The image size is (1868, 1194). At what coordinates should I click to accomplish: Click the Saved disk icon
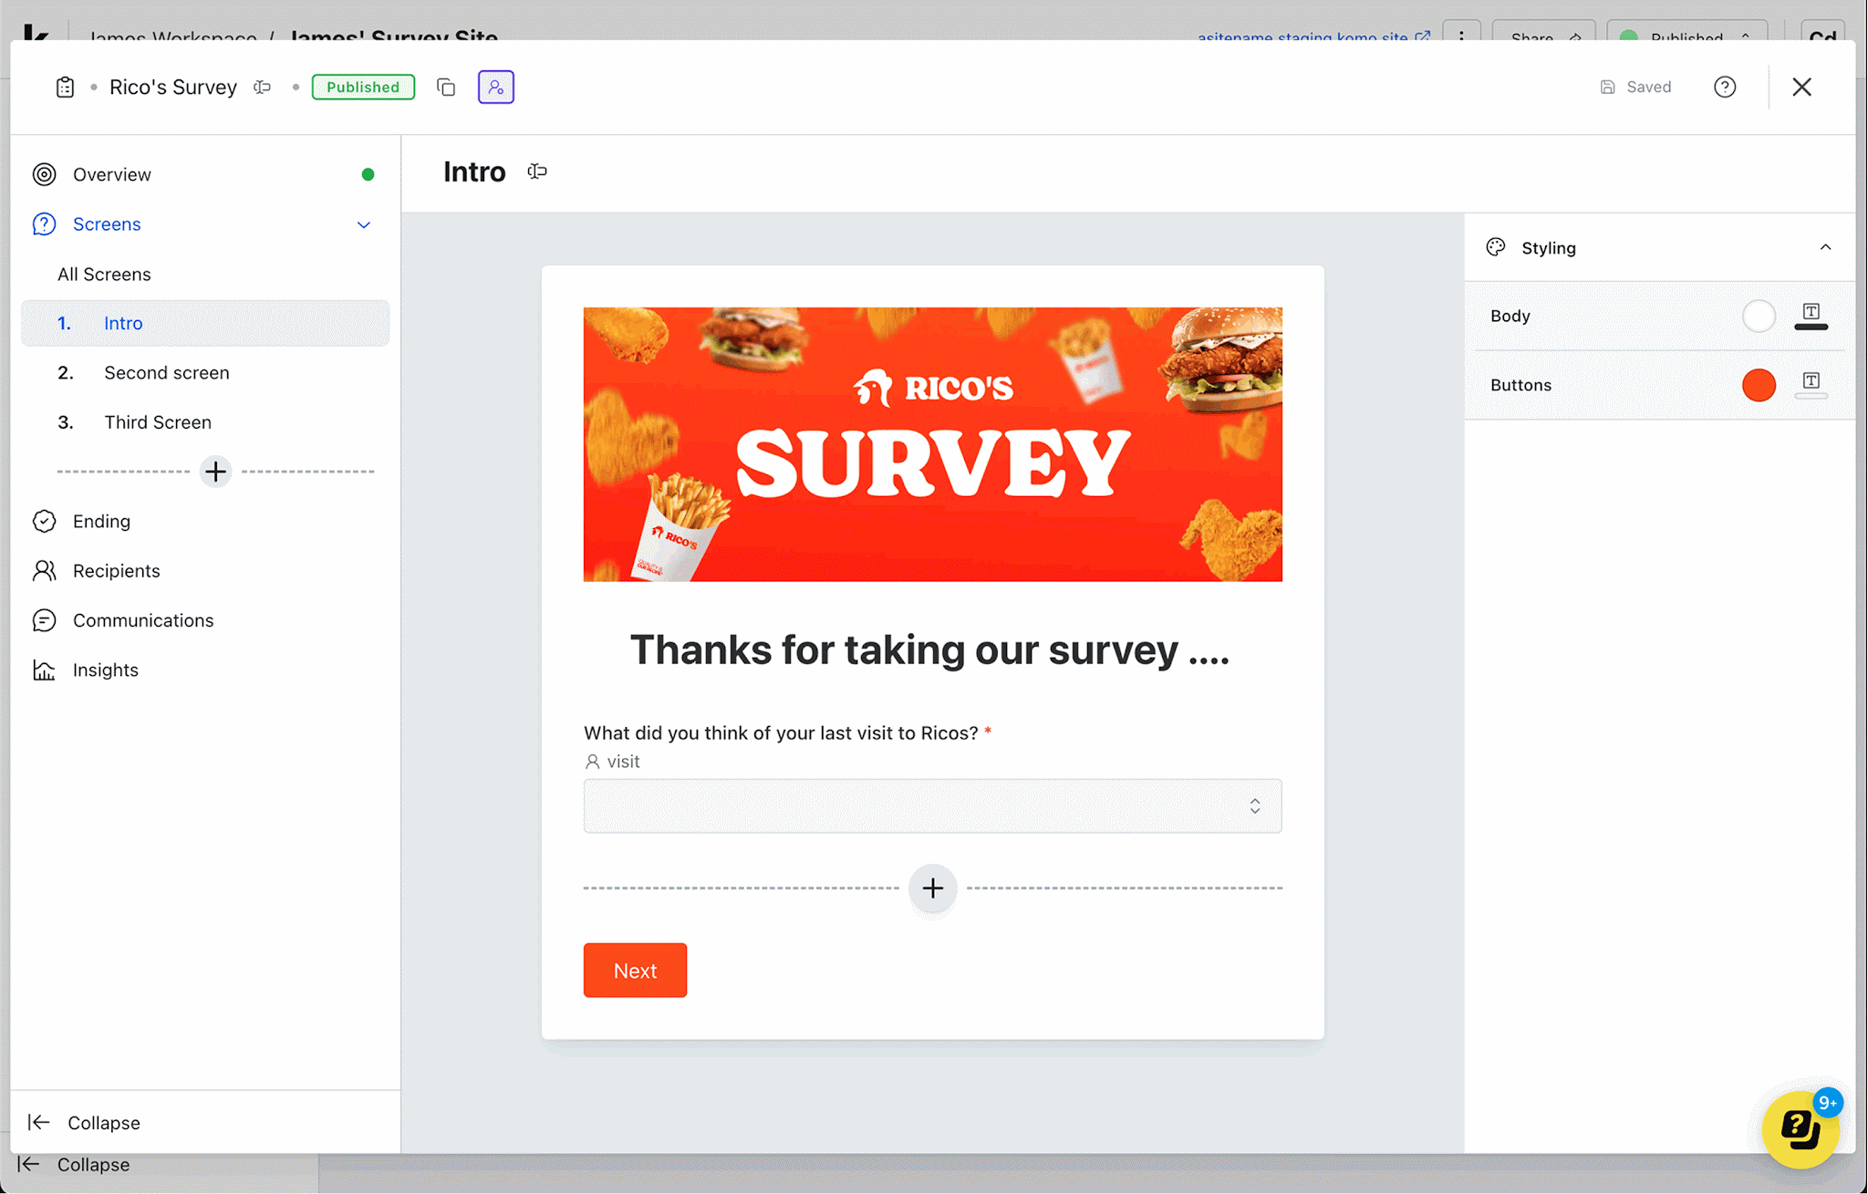point(1608,88)
